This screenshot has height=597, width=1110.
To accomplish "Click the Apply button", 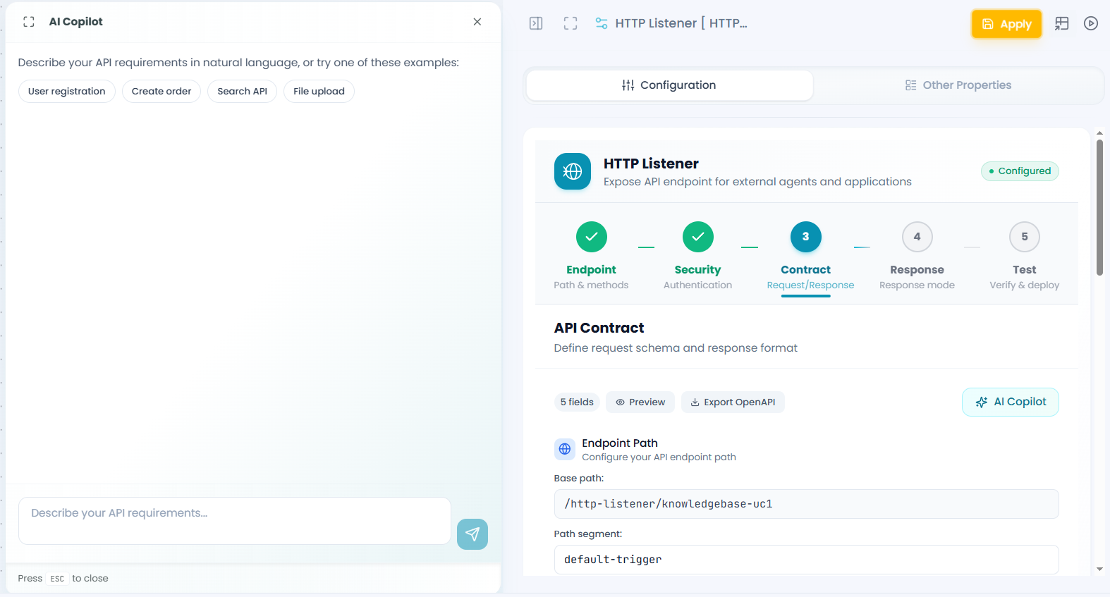I will [1006, 24].
